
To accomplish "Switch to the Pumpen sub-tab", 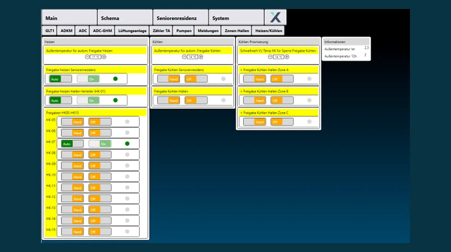I will tap(184, 31).
